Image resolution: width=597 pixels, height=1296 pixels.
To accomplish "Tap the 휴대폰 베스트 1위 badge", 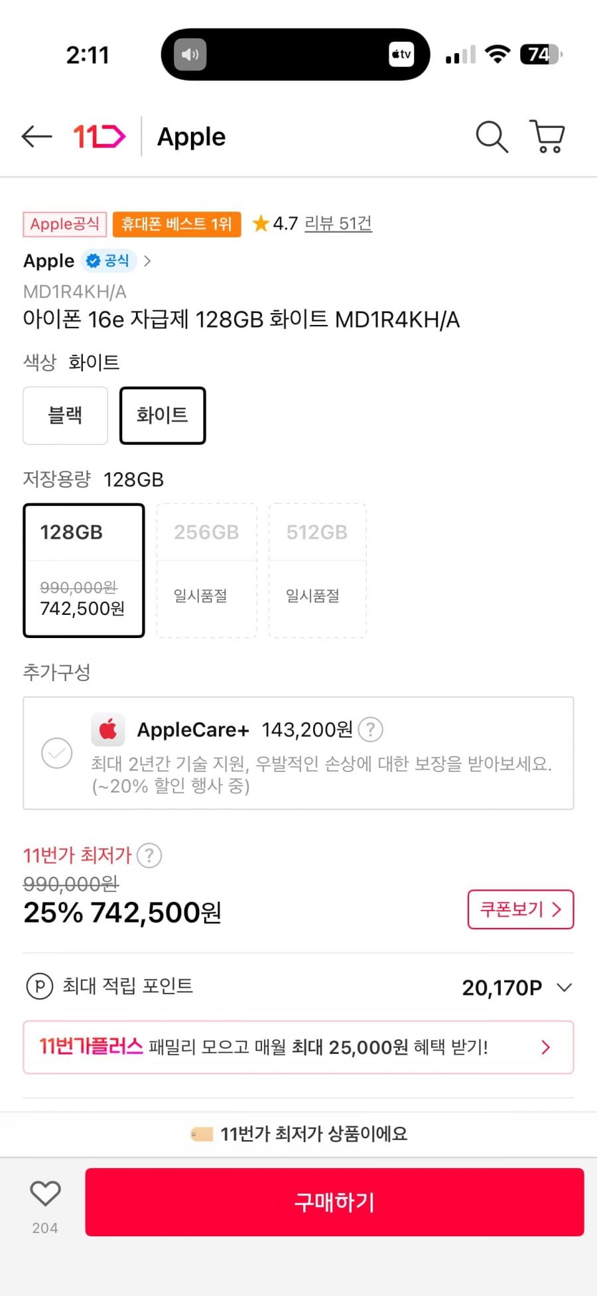I will tap(176, 224).
